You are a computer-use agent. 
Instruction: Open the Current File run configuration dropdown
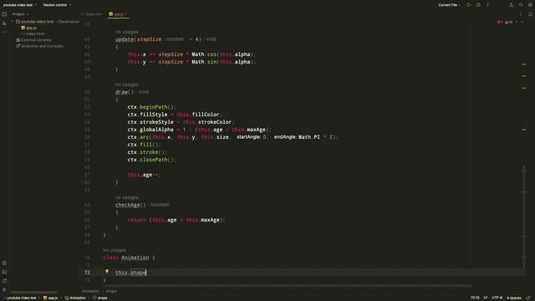click(449, 5)
